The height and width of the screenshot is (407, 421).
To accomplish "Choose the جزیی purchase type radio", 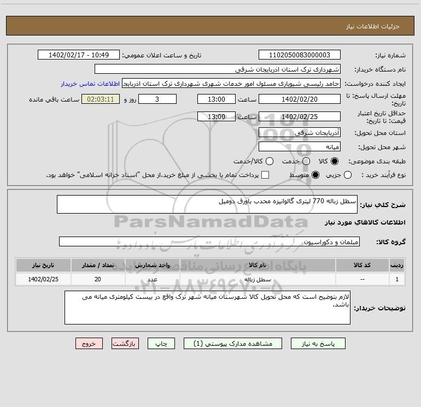I will click(x=348, y=175).
